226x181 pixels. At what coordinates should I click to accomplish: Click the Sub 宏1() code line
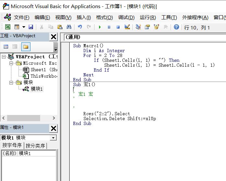[x=84, y=85]
